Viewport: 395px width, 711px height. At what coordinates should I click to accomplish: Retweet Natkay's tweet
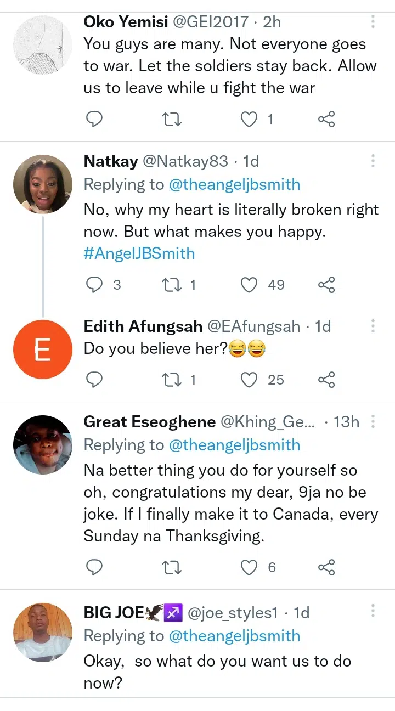pyautogui.click(x=172, y=285)
